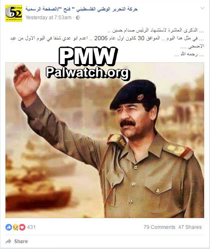
Task: Open the yellow 52 page profile picture
Action: pos(14,13)
